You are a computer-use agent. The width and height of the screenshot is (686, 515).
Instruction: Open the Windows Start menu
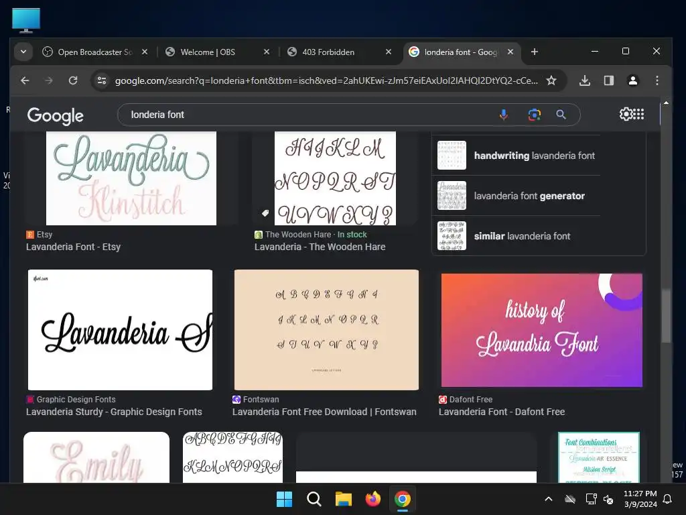pos(284,499)
